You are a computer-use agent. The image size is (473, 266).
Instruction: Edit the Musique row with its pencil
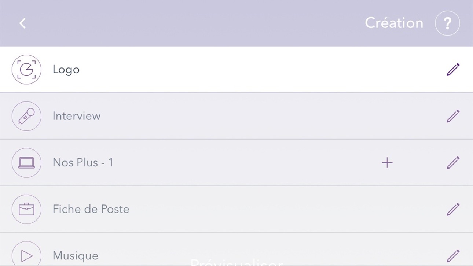tap(453, 256)
